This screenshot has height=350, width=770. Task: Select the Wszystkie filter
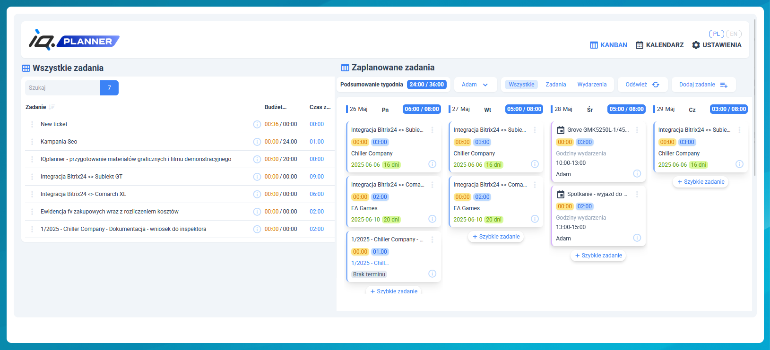pos(521,85)
